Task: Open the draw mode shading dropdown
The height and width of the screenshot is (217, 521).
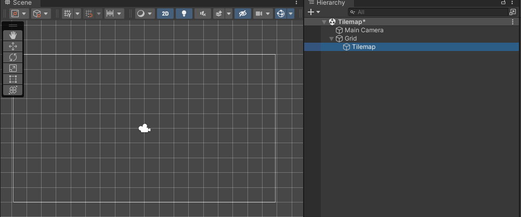Action: [x=145, y=14]
